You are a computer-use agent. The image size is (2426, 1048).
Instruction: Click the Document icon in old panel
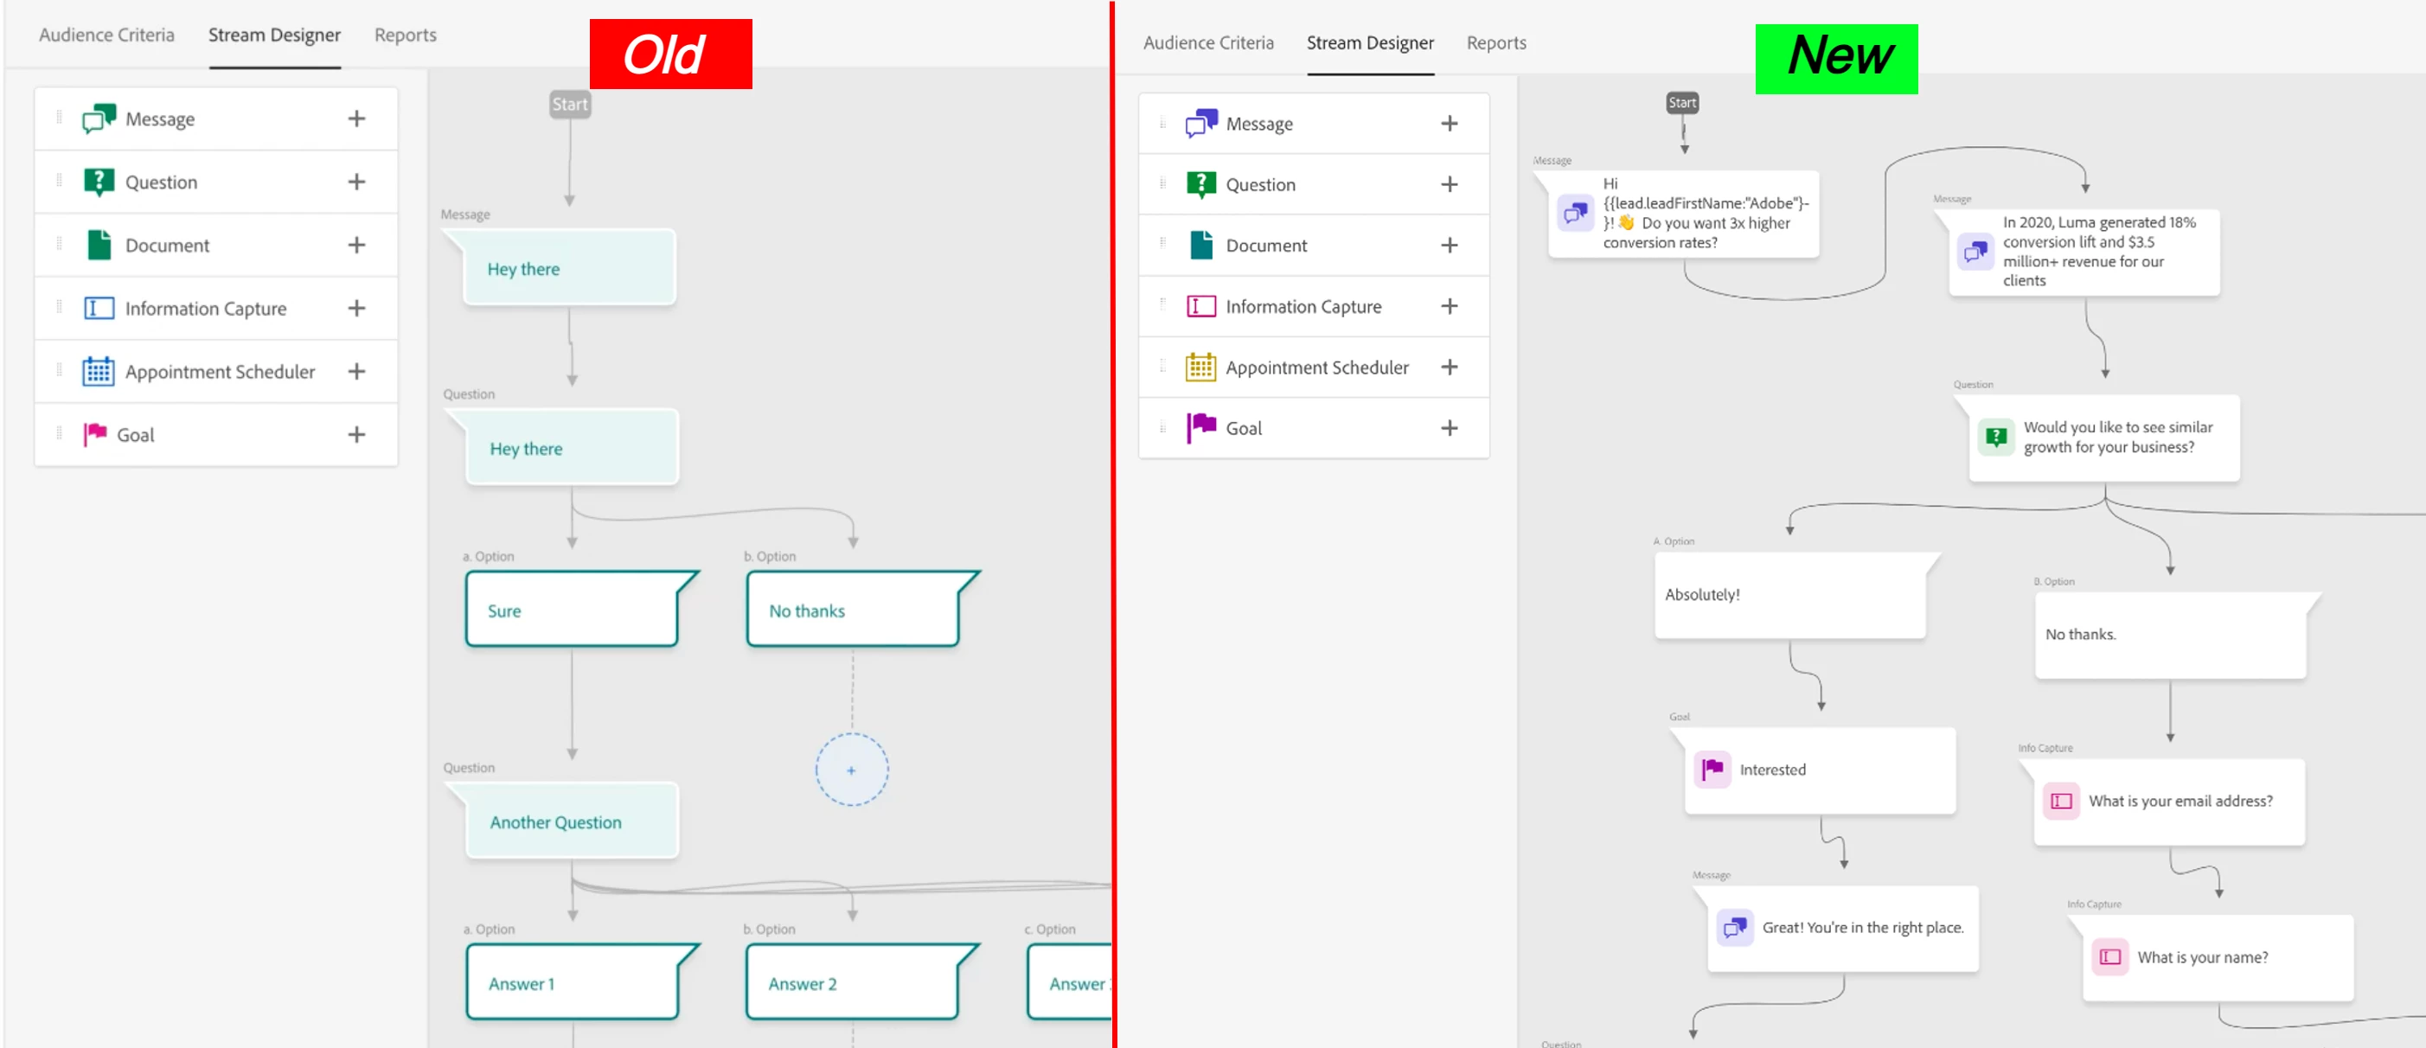pos(98,245)
